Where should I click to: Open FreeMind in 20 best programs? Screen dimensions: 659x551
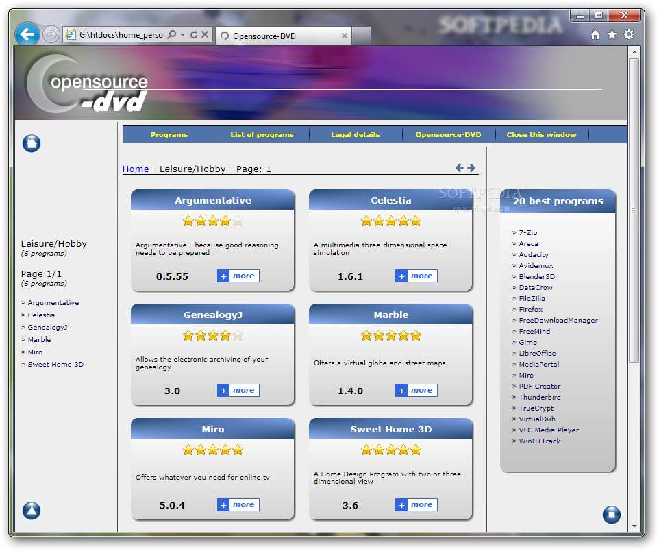(534, 331)
